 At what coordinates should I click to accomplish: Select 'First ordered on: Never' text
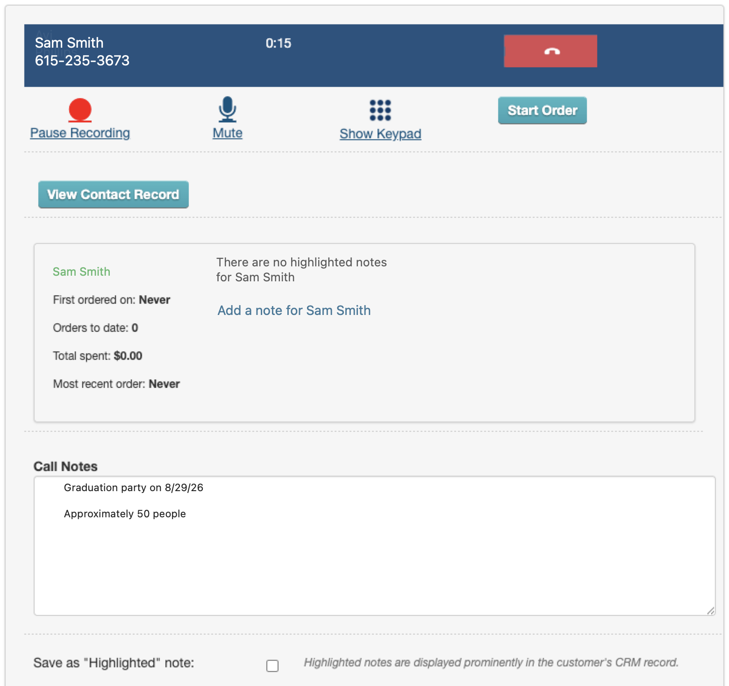[x=112, y=300]
